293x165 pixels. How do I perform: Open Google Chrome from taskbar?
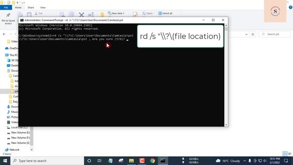click(x=152, y=161)
